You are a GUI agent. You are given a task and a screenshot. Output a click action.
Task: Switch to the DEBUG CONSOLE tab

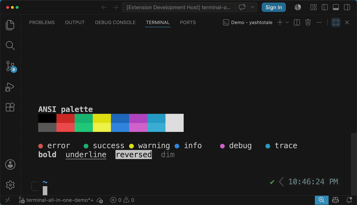[115, 23]
